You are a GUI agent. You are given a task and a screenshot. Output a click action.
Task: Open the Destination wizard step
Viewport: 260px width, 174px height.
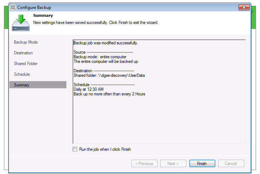tap(23, 53)
